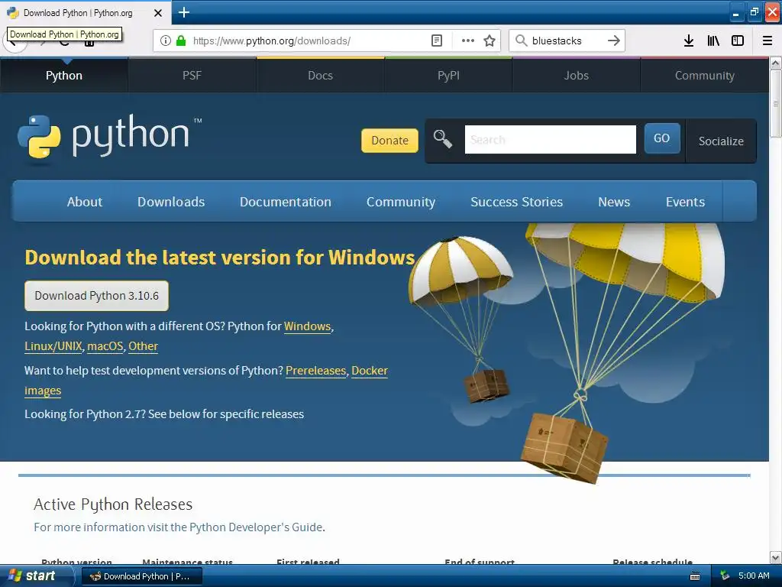Click the site information icon in address bar

[166, 41]
